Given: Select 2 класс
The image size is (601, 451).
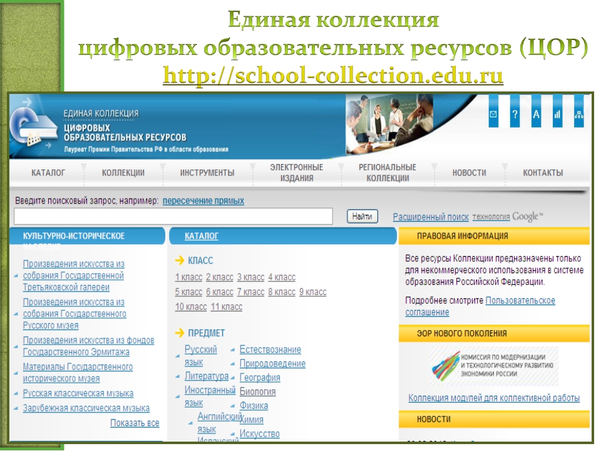Looking at the screenshot, I should point(220,277).
